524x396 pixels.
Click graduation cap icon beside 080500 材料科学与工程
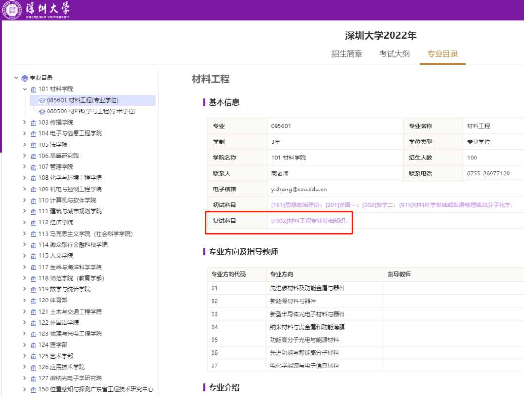point(42,111)
